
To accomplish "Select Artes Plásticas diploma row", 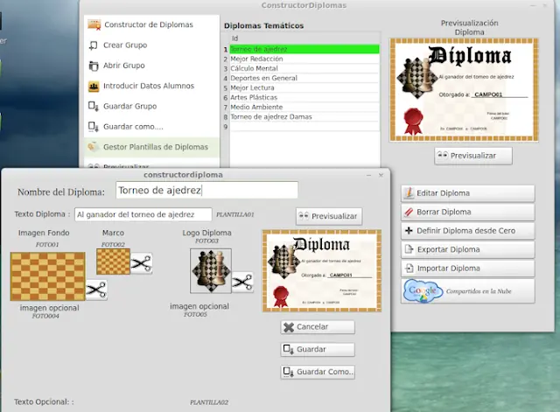I will point(304,97).
